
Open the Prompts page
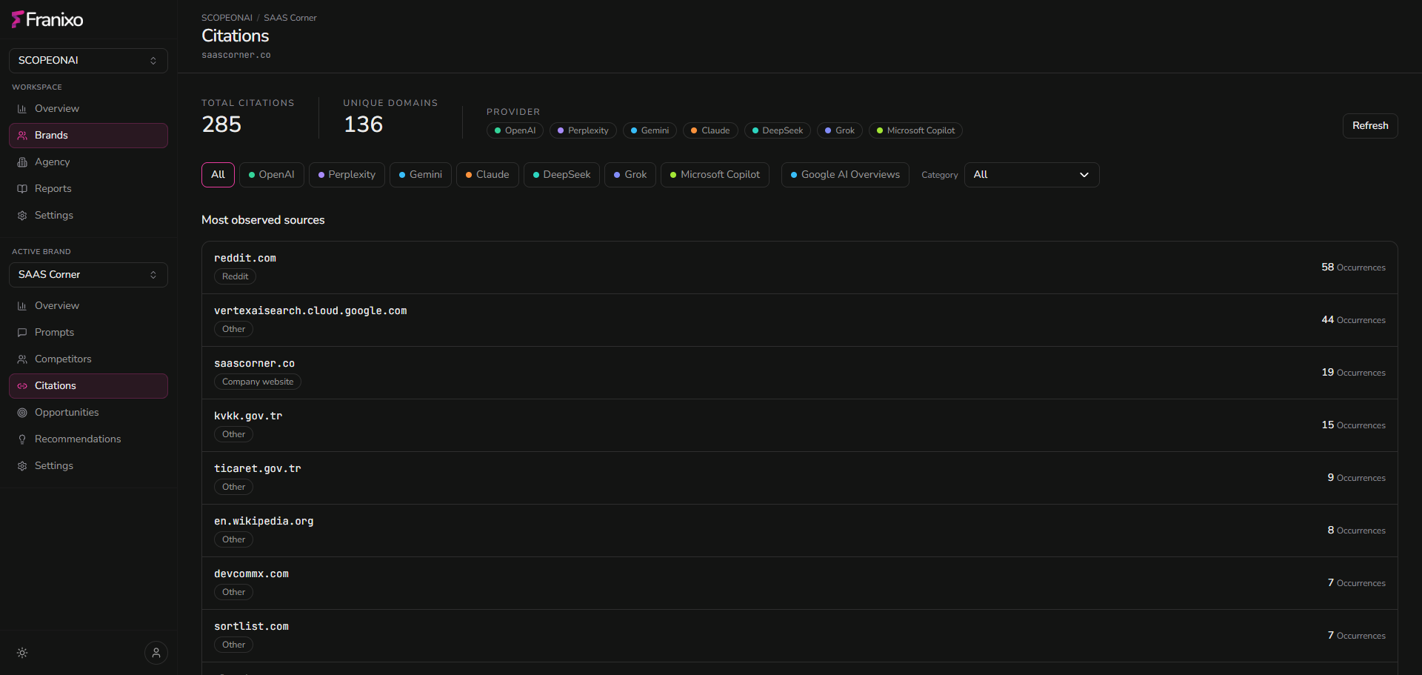pyautogui.click(x=88, y=333)
